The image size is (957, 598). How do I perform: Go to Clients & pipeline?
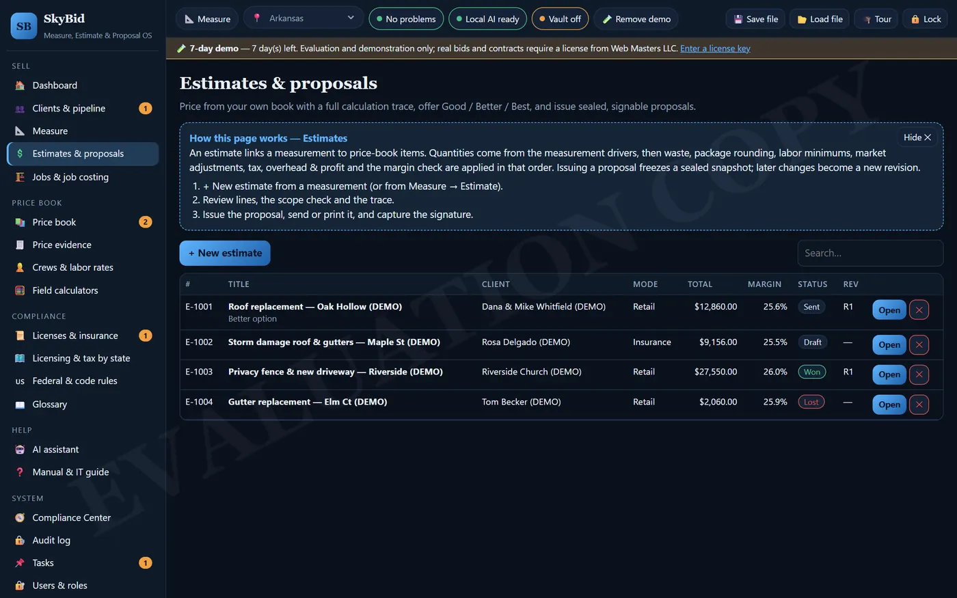click(x=83, y=108)
